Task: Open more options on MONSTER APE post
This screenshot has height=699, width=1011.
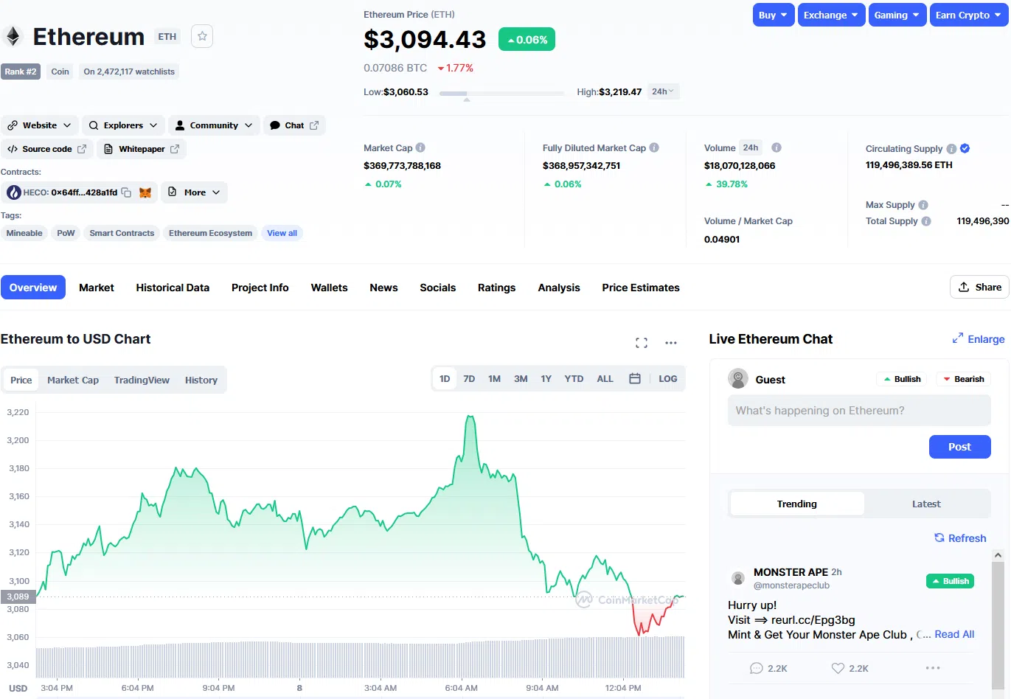Action: 933,668
